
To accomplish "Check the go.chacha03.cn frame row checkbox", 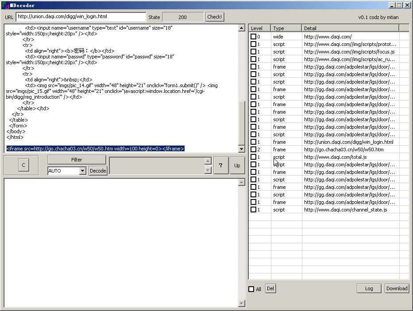I will (x=254, y=150).
